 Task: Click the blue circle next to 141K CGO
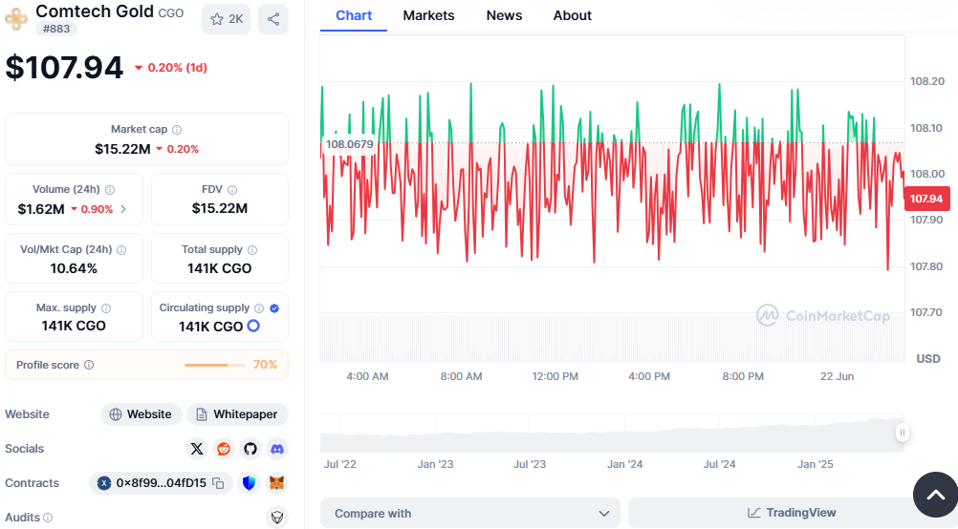(253, 326)
